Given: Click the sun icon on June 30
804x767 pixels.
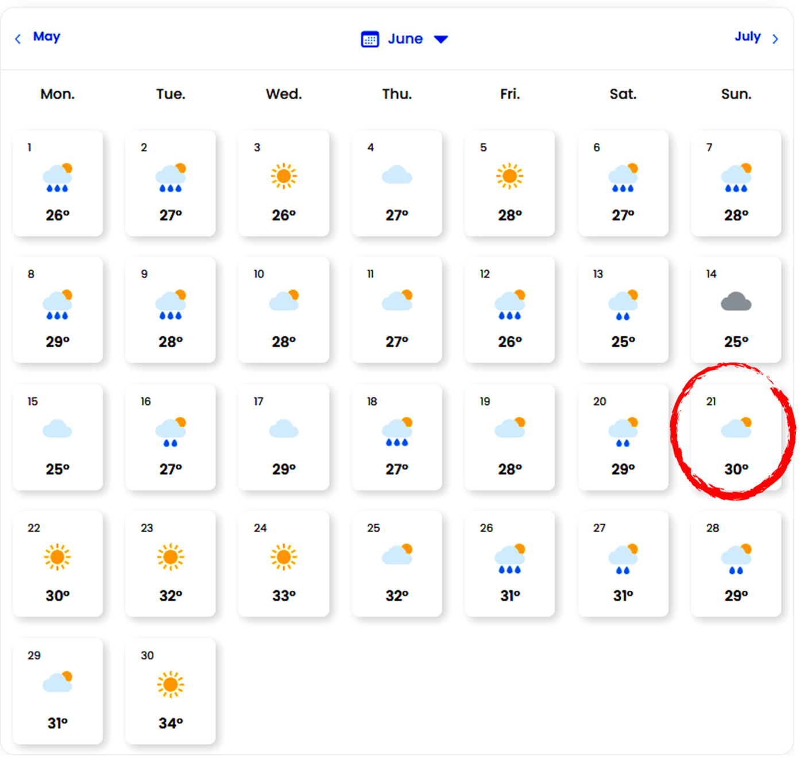Looking at the screenshot, I should [171, 684].
